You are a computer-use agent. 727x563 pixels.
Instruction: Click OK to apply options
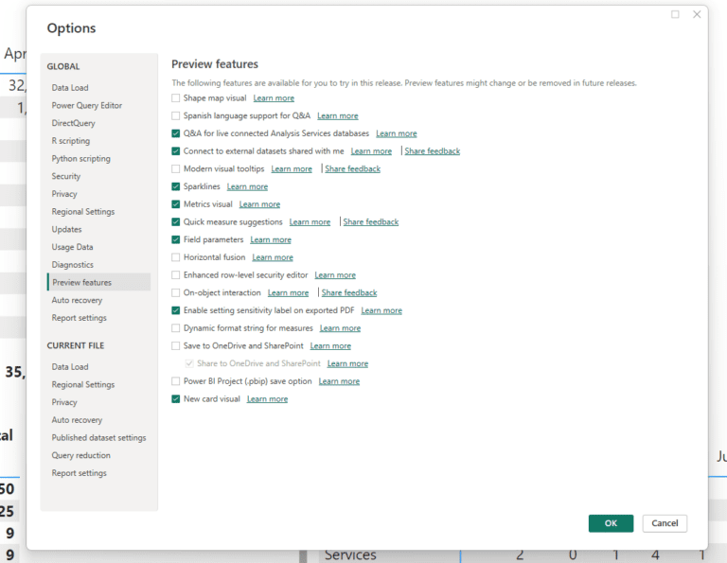click(x=611, y=523)
